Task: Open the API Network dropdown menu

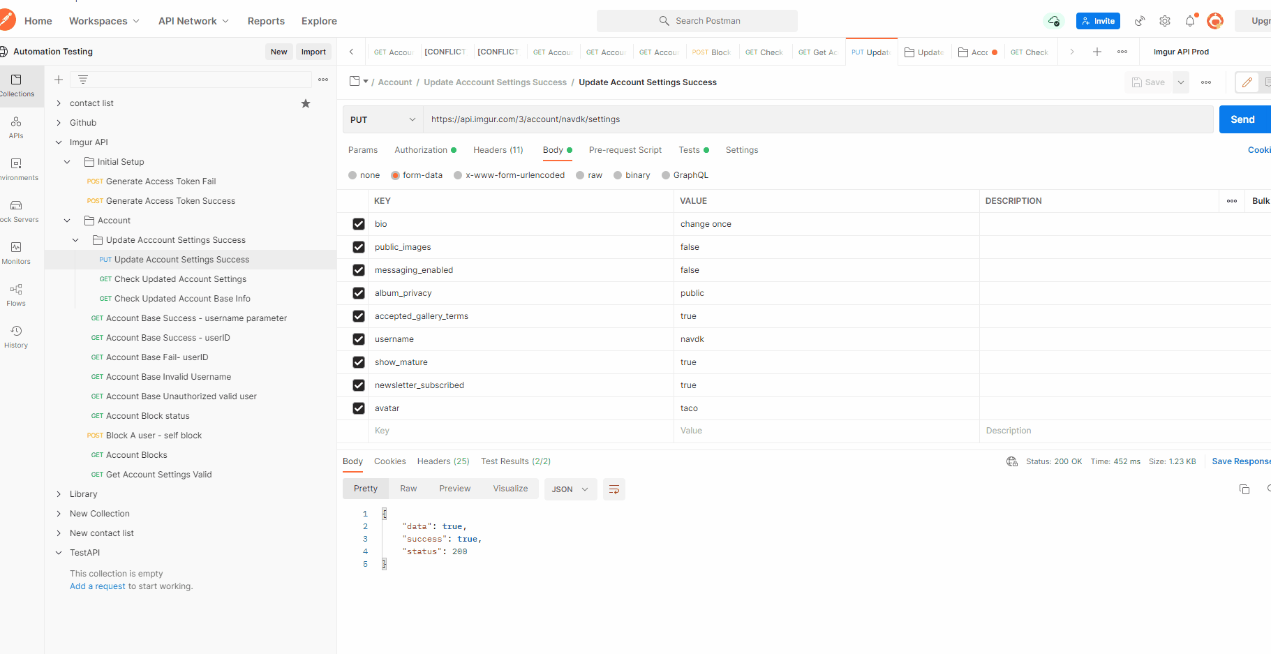Action: coord(193,21)
